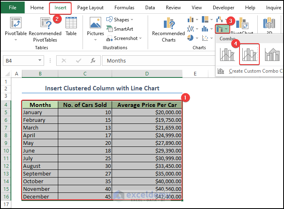This screenshot has width=284, height=209.
Task: Click Create Custom Combo Chart link
Action: point(253,71)
